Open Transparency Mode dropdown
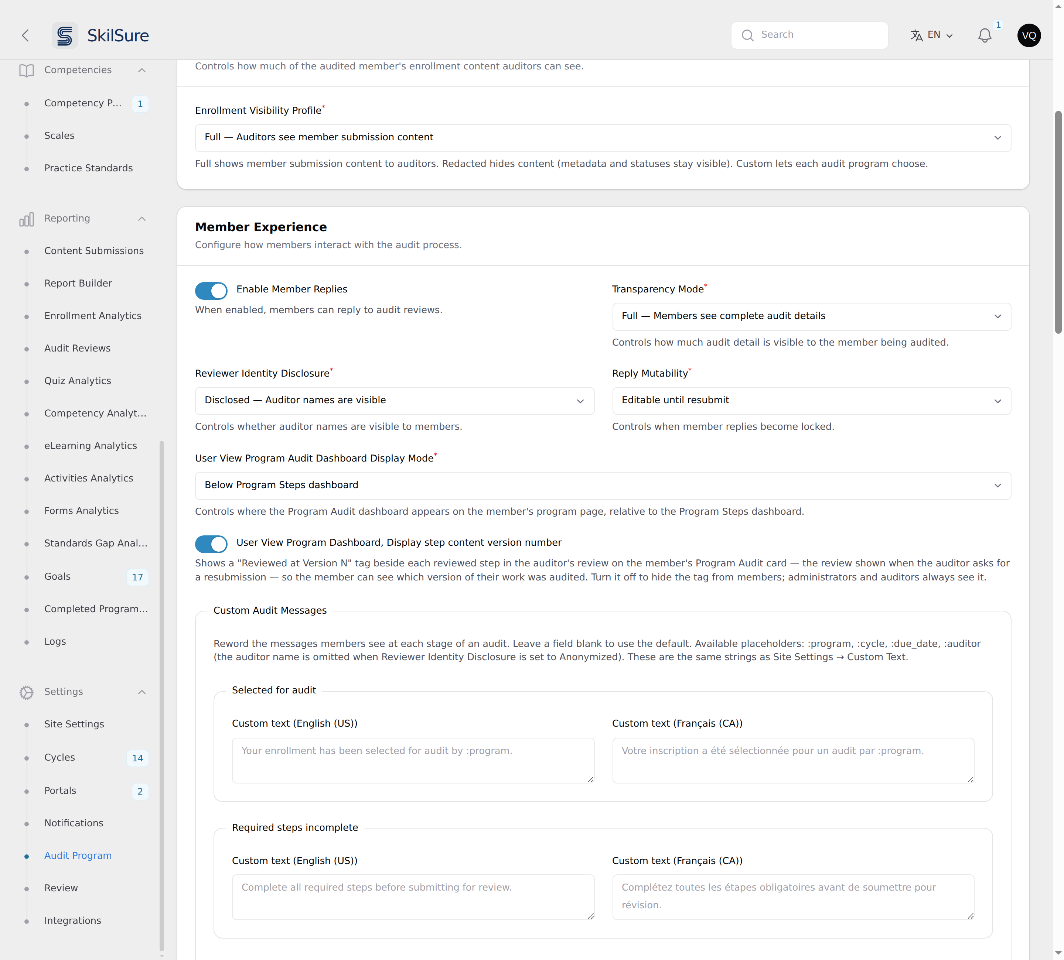This screenshot has width=1064, height=960. (811, 316)
